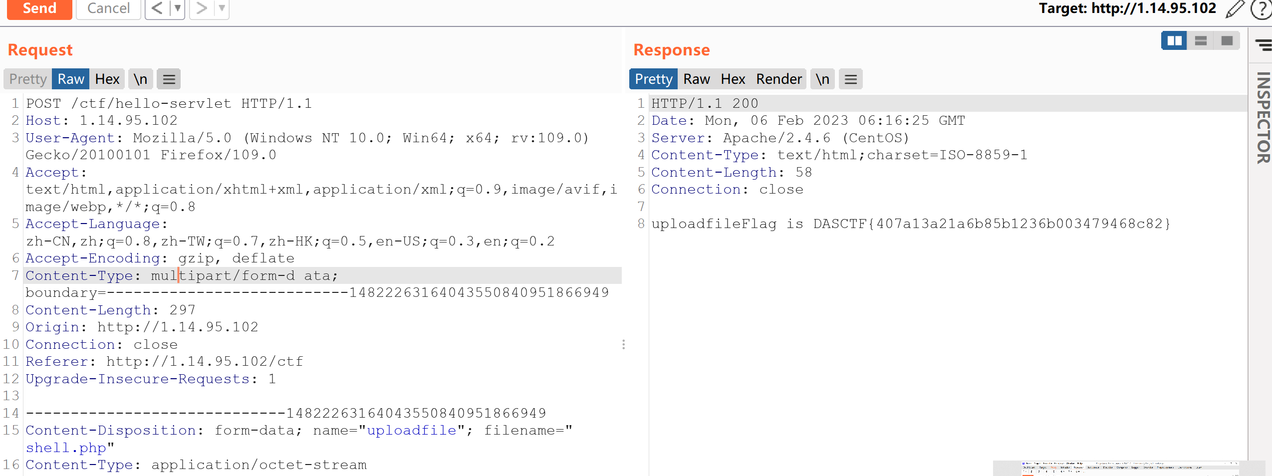Open the Response Render tab
This screenshot has width=1272, height=476.
[779, 79]
